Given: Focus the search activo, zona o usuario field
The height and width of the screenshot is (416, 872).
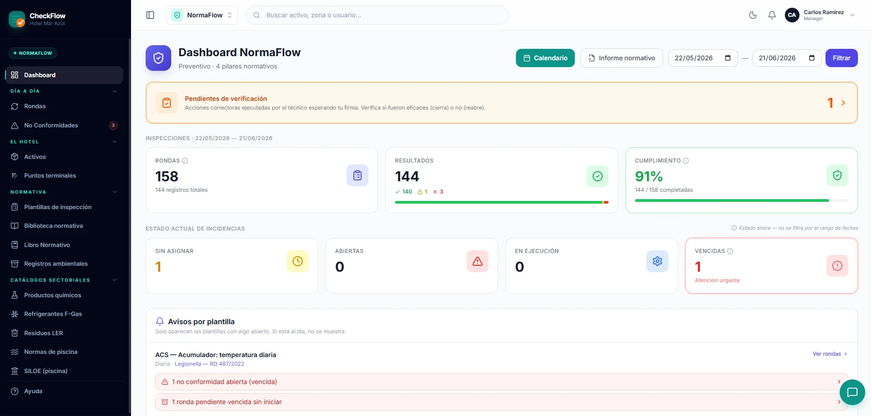Looking at the screenshot, I should 377,15.
